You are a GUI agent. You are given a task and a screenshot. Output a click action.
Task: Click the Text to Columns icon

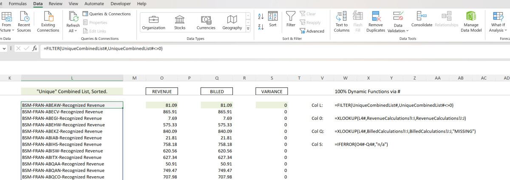tap(341, 17)
